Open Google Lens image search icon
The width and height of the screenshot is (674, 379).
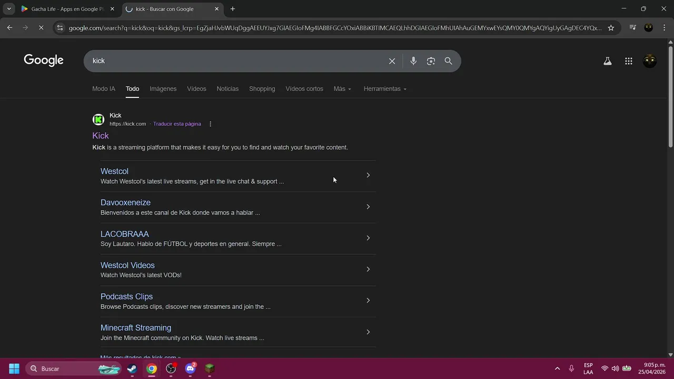tap(431, 61)
